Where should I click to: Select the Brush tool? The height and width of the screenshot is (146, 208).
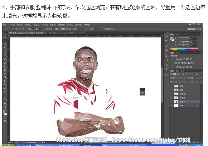[x=5, y=63]
